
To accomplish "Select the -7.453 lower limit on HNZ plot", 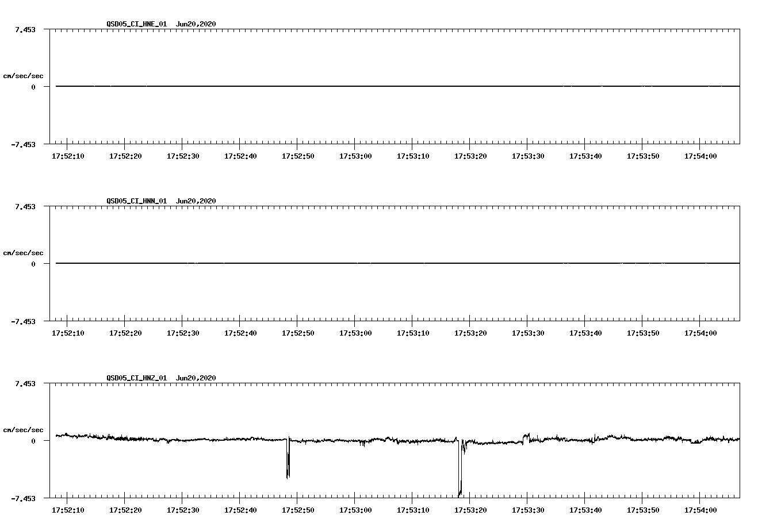I will point(23,498).
